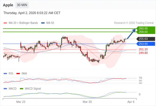Toggle the MACD legend label
Screen dimensions: 156x106
coord(12,89)
